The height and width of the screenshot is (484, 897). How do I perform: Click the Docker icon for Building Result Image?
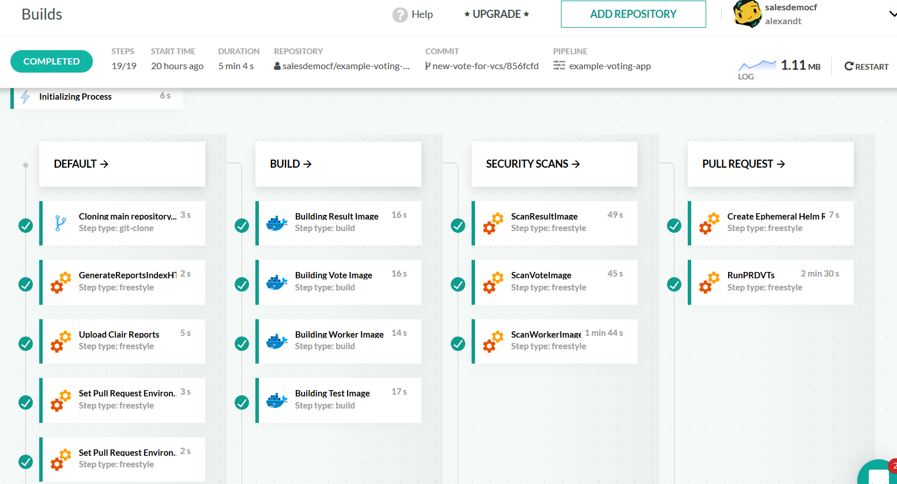(x=277, y=223)
